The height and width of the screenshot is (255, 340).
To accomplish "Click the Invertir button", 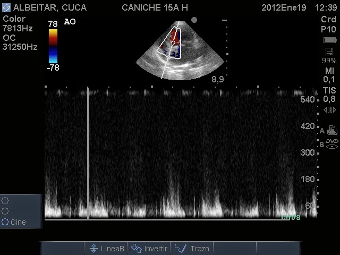I will pyautogui.click(x=149, y=249).
